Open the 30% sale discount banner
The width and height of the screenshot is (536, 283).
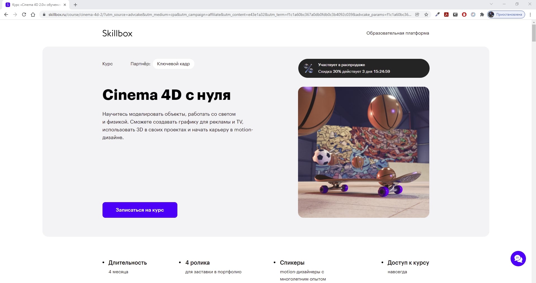click(x=364, y=68)
